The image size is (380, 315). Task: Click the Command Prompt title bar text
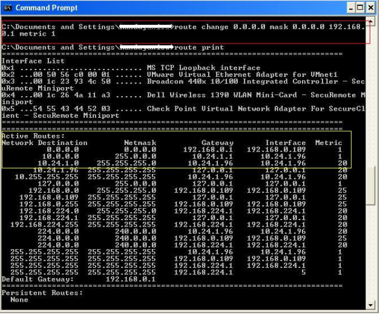pos(45,8)
